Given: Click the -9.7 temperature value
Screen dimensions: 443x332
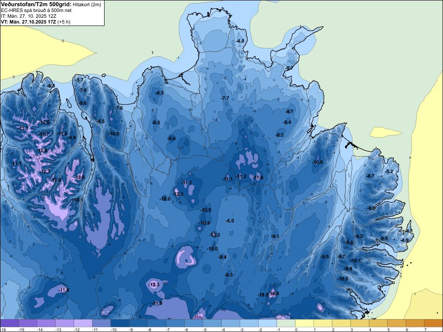Looking at the screenshot, I should [x=341, y=257].
